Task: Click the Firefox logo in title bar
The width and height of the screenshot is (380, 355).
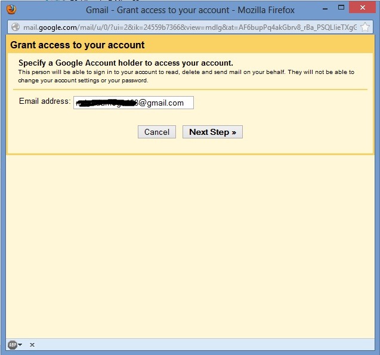Action: (x=11, y=10)
